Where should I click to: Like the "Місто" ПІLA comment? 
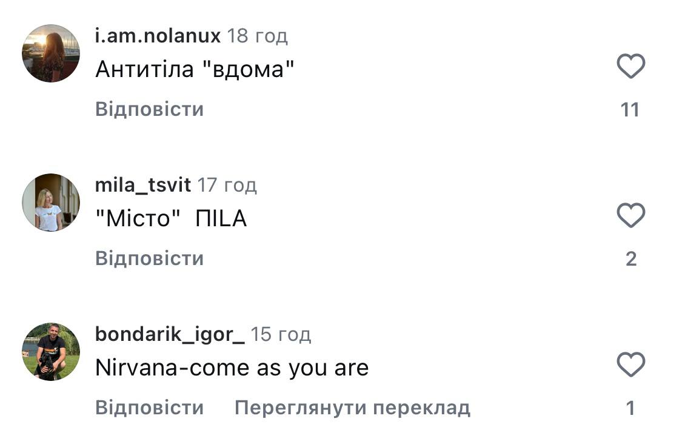click(x=630, y=215)
